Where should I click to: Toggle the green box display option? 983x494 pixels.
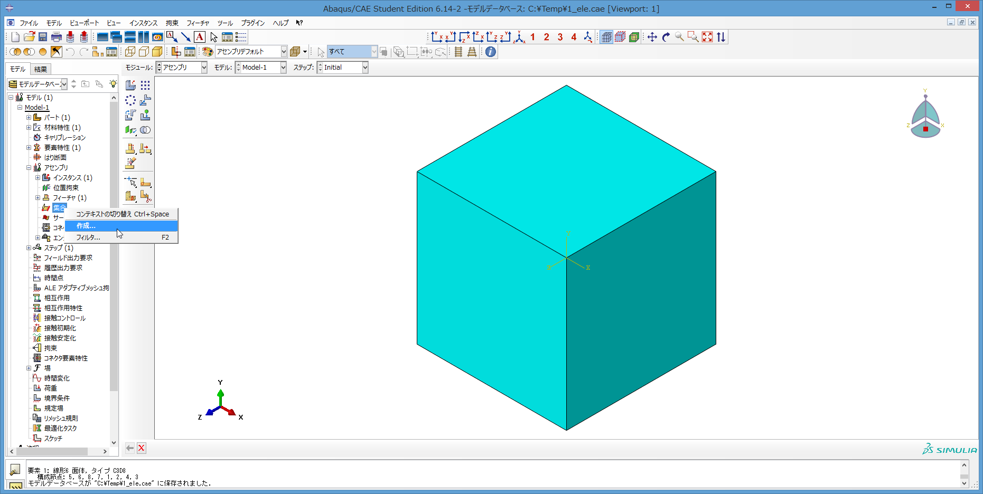[x=634, y=37]
